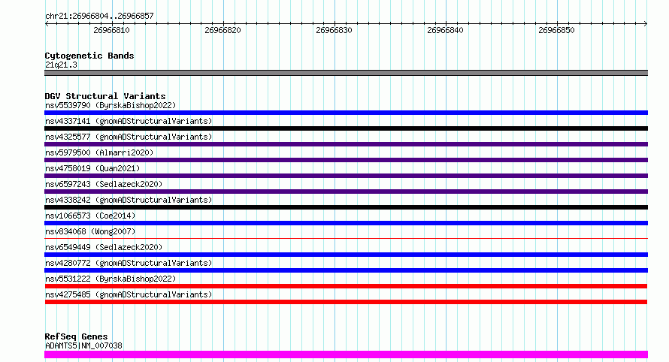This screenshot has height=362, width=669.
Task: Select the black bar under nsv4338242
Action: (346, 207)
